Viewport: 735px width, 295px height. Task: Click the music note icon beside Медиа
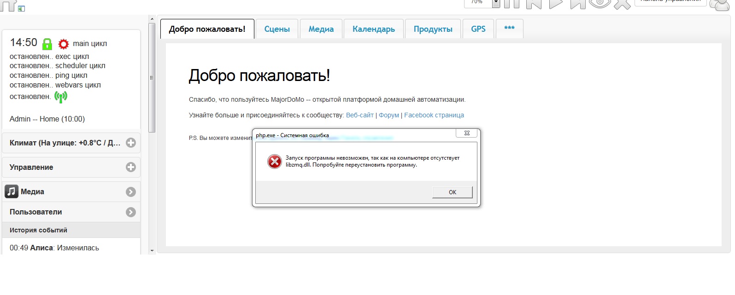pyautogui.click(x=12, y=191)
